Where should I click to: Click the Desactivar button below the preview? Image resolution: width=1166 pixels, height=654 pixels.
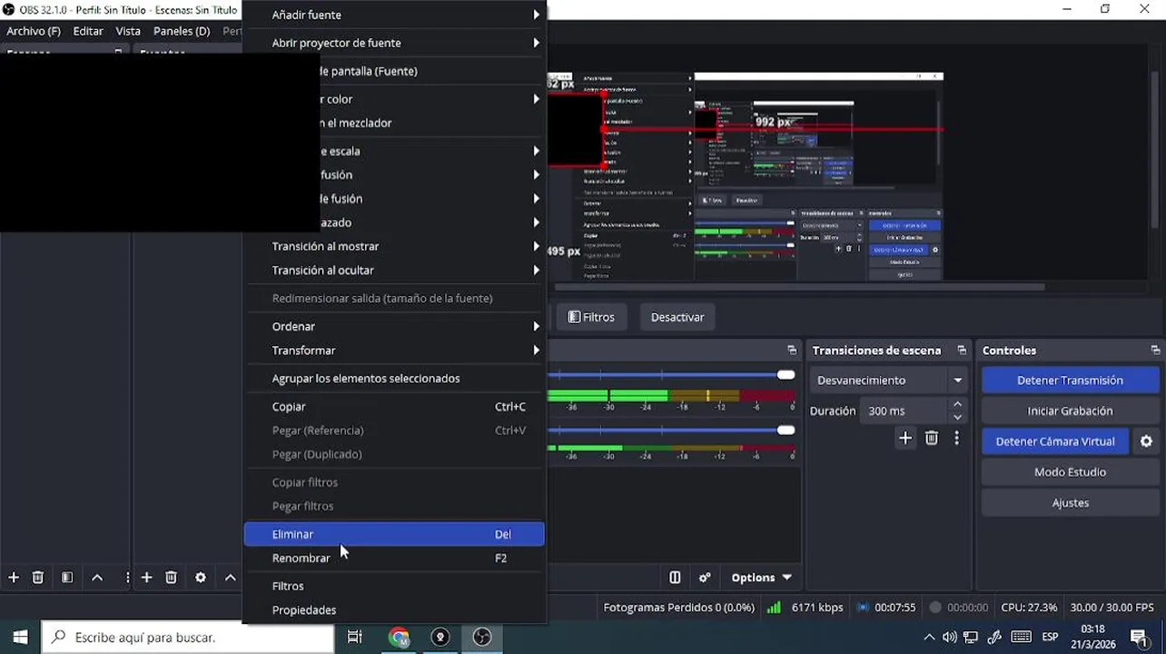click(677, 317)
